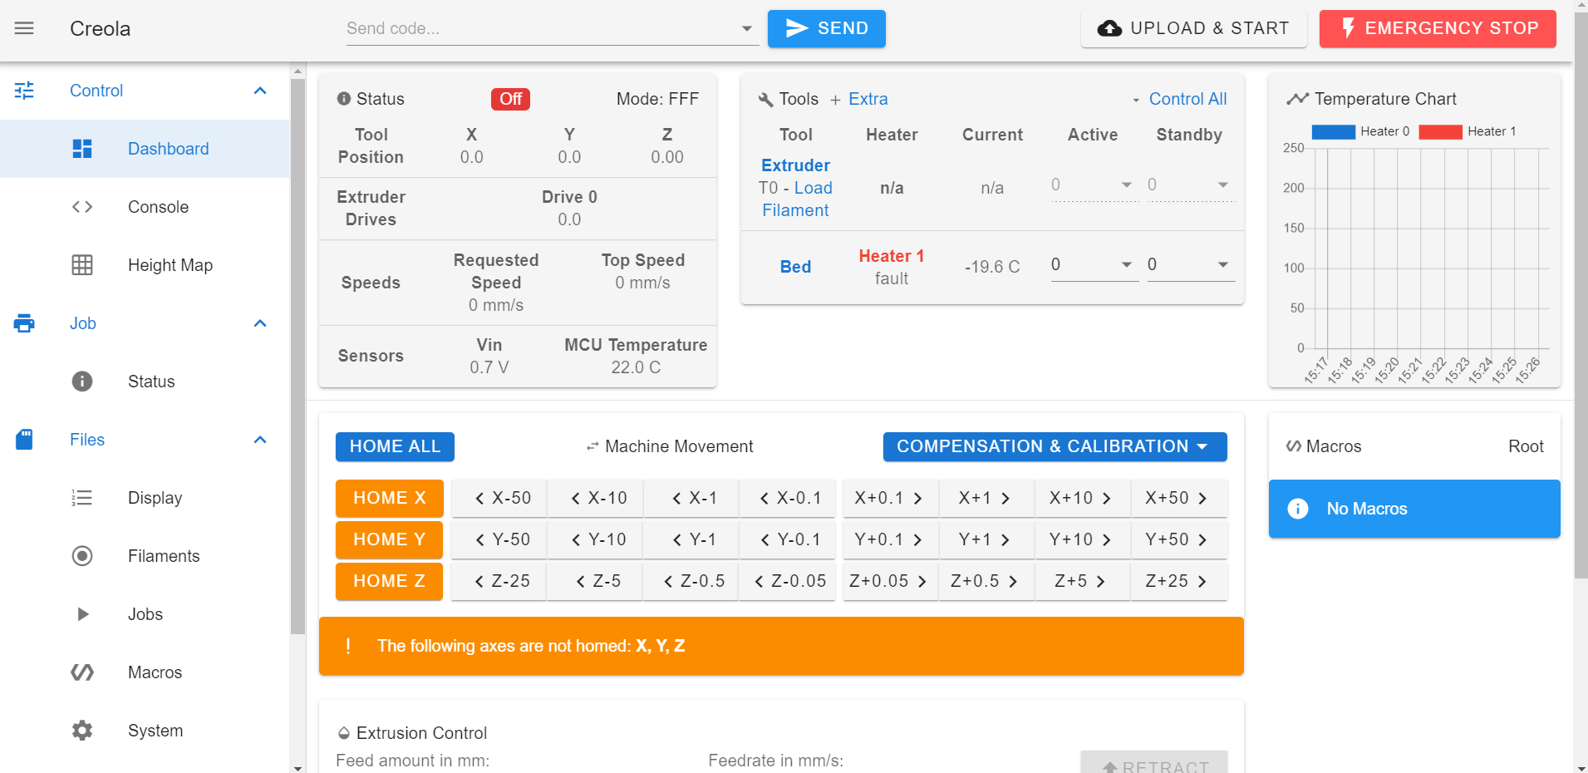Click the Root label in Macros panel
This screenshot has height=773, width=1588.
point(1526,446)
